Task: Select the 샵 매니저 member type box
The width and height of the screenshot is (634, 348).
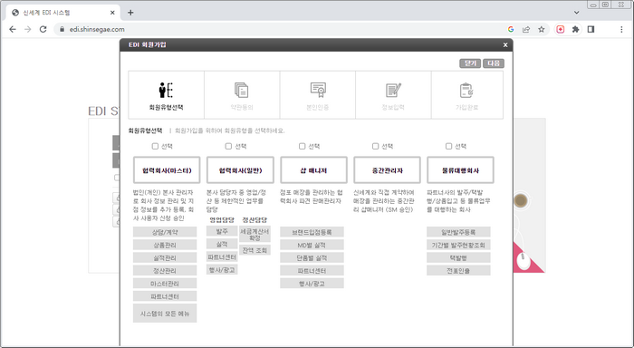Action: point(313,170)
